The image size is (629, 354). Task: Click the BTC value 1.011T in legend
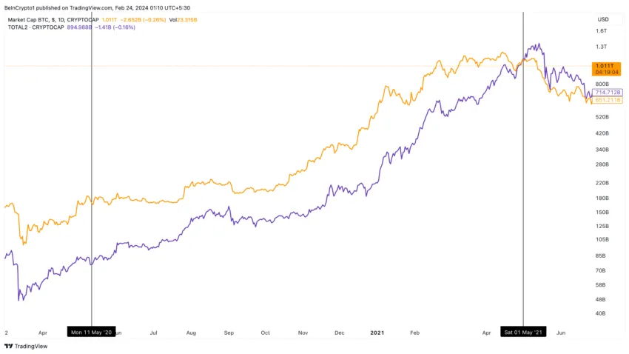pos(109,20)
